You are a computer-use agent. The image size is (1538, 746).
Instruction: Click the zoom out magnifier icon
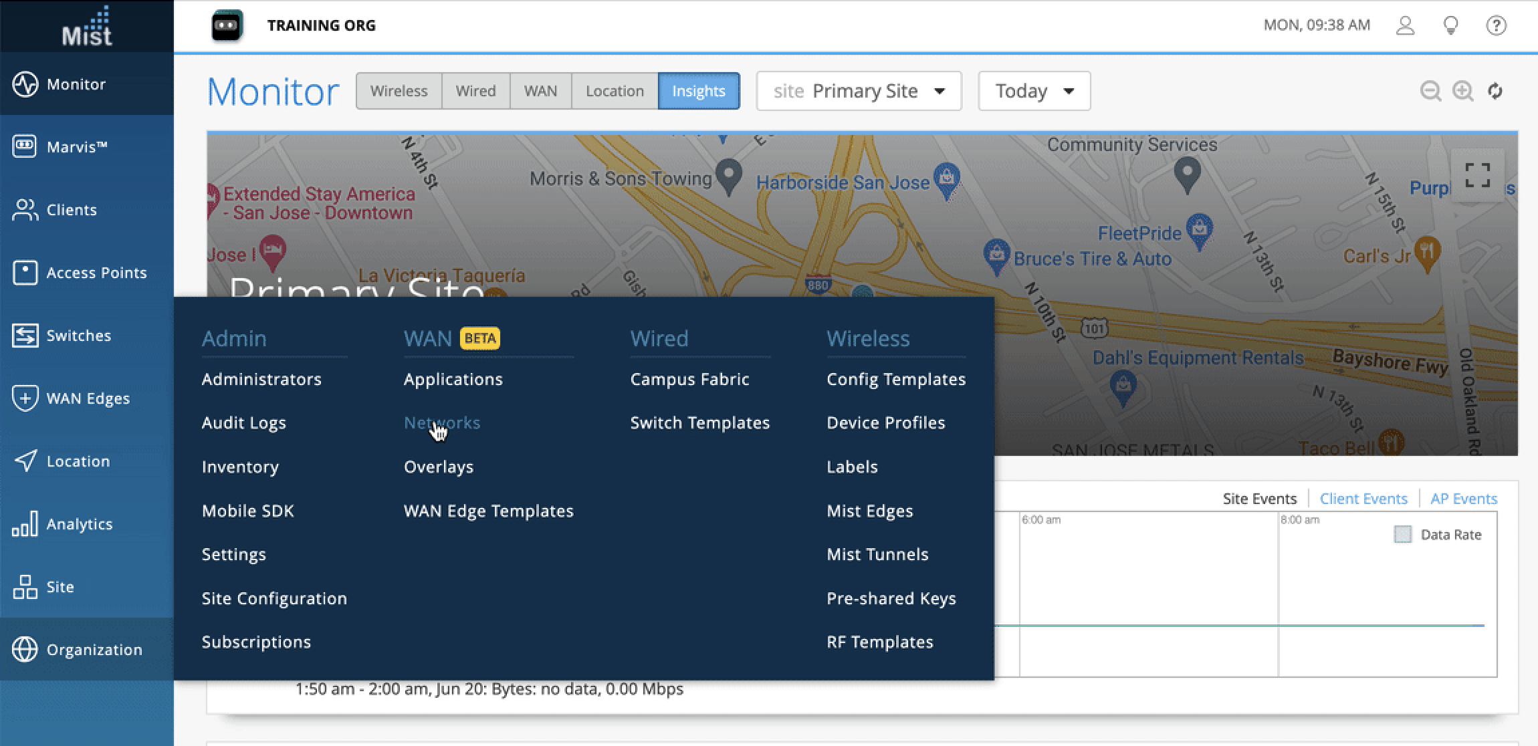1430,91
